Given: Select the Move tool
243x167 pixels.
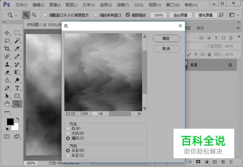Looking at the screenshot, I should (x=7, y=33).
